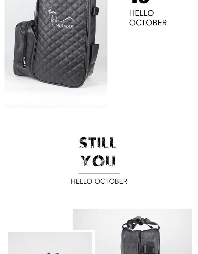
Task: Click the center zipper seam on lower bag
Action: pos(140,242)
